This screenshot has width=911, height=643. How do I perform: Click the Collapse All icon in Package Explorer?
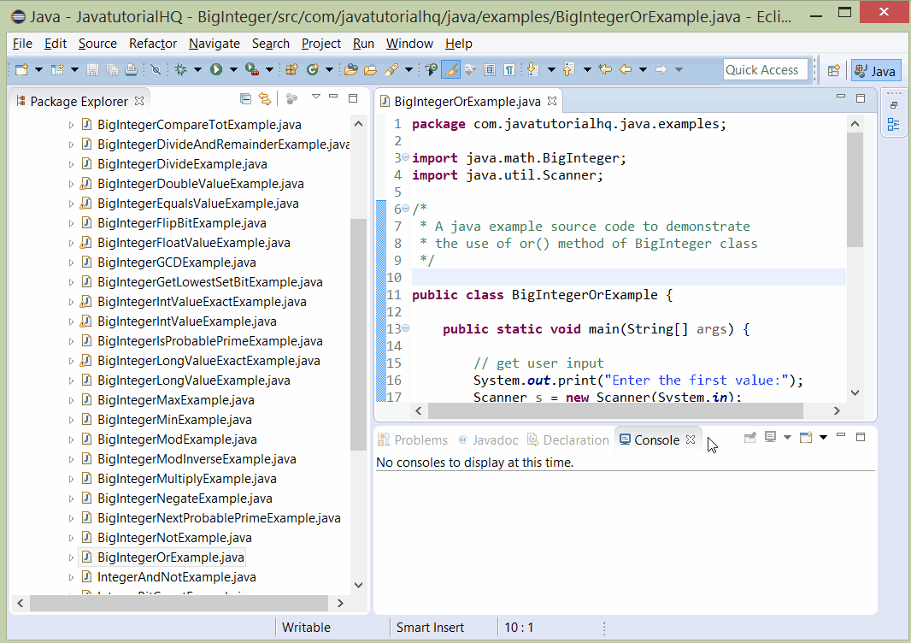[245, 98]
